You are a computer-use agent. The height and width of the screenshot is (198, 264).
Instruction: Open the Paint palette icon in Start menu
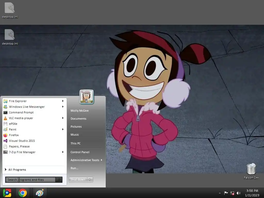pyautogui.click(x=5, y=129)
